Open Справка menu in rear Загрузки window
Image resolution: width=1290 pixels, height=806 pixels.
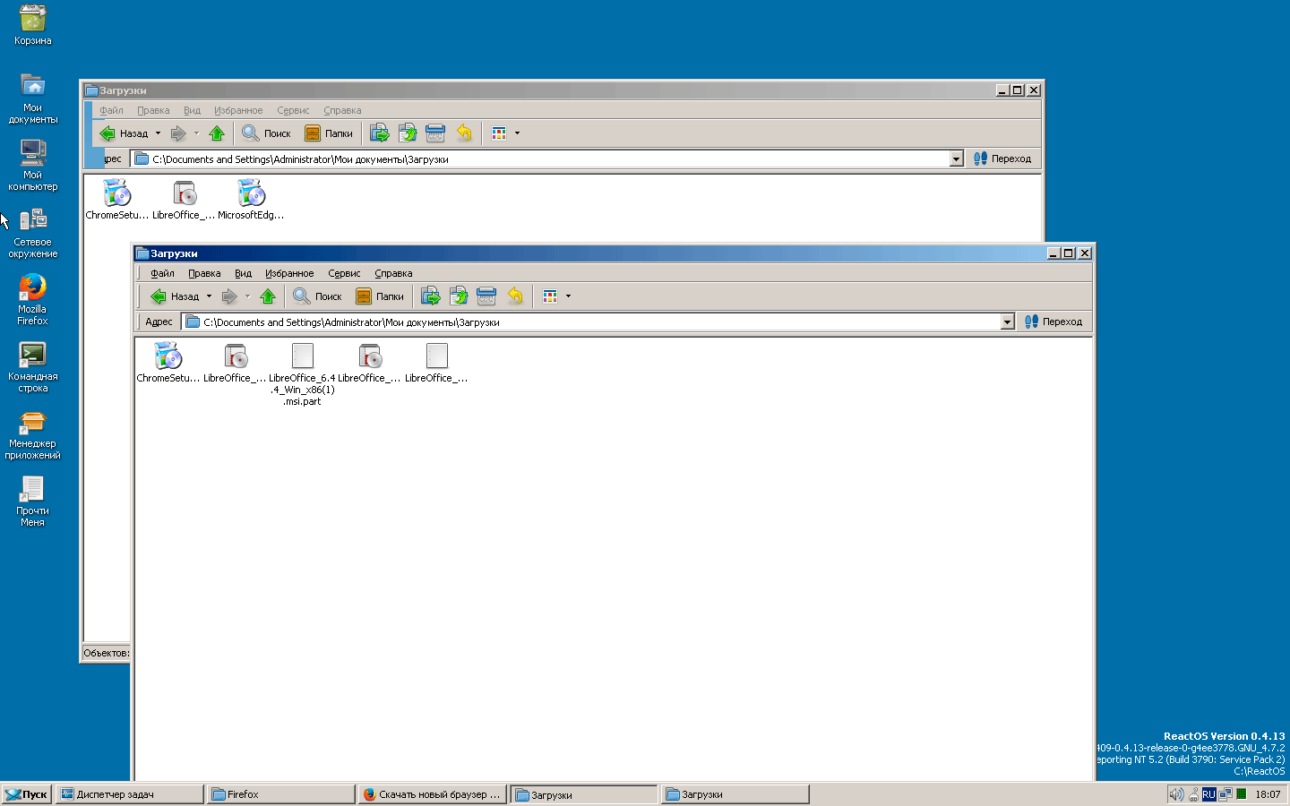tap(342, 110)
